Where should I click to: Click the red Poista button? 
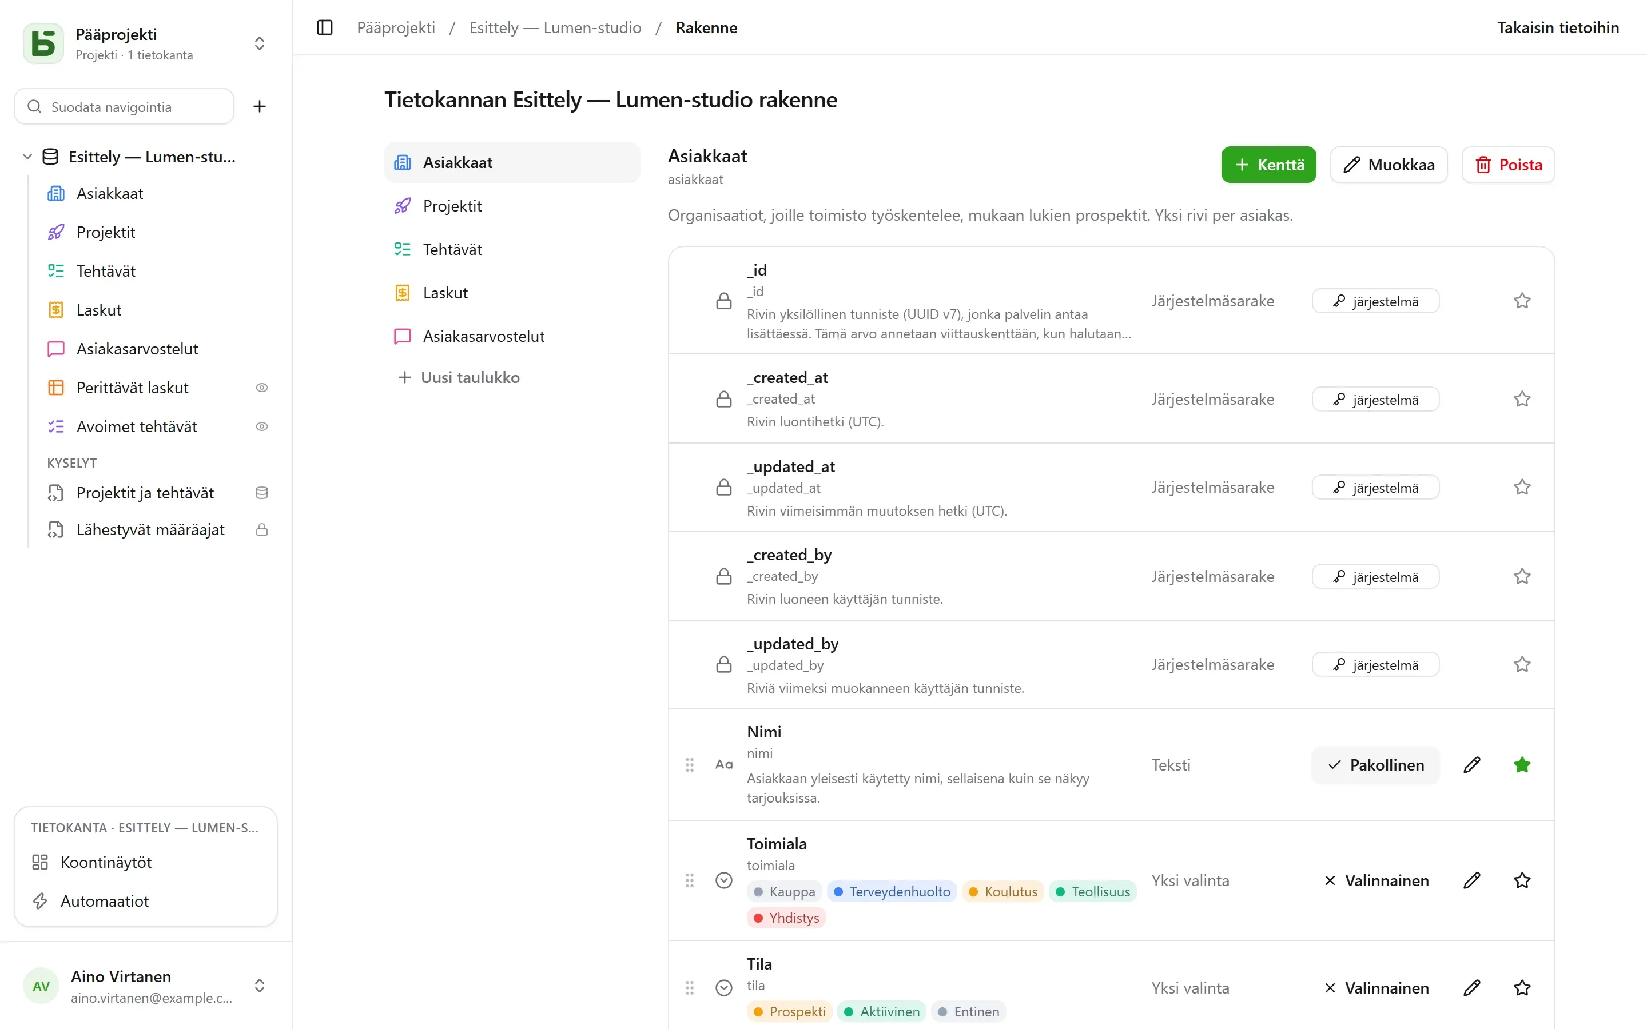click(1507, 165)
